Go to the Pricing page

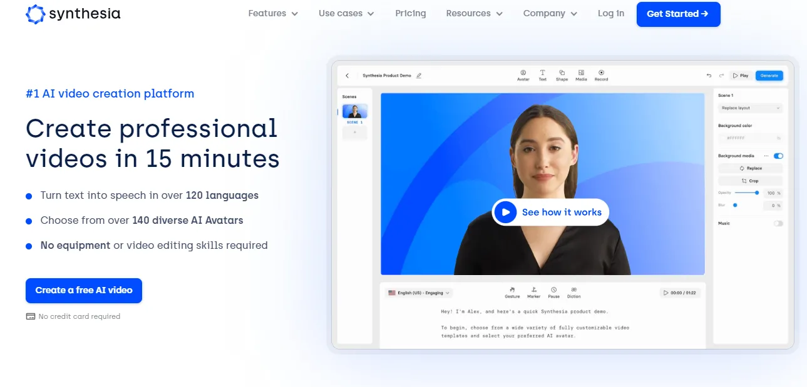[x=411, y=13]
